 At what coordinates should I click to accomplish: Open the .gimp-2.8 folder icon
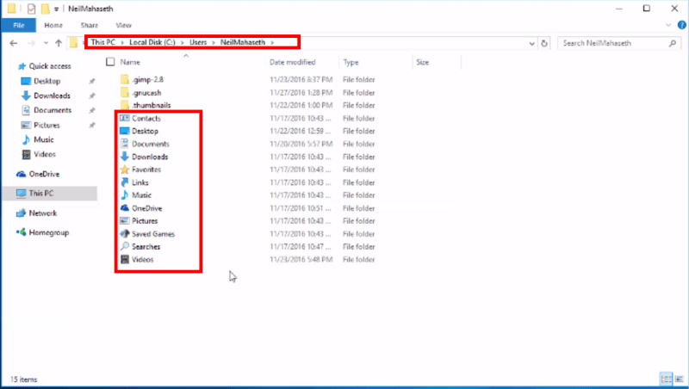(x=125, y=79)
